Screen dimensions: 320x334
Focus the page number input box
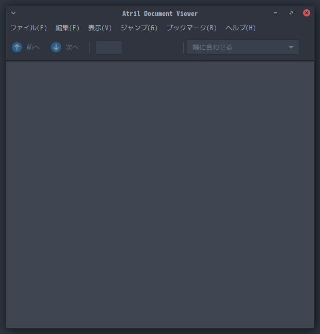[109, 47]
